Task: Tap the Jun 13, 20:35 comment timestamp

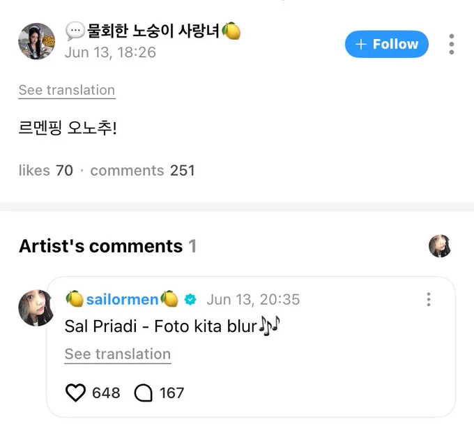Action: coord(253,300)
